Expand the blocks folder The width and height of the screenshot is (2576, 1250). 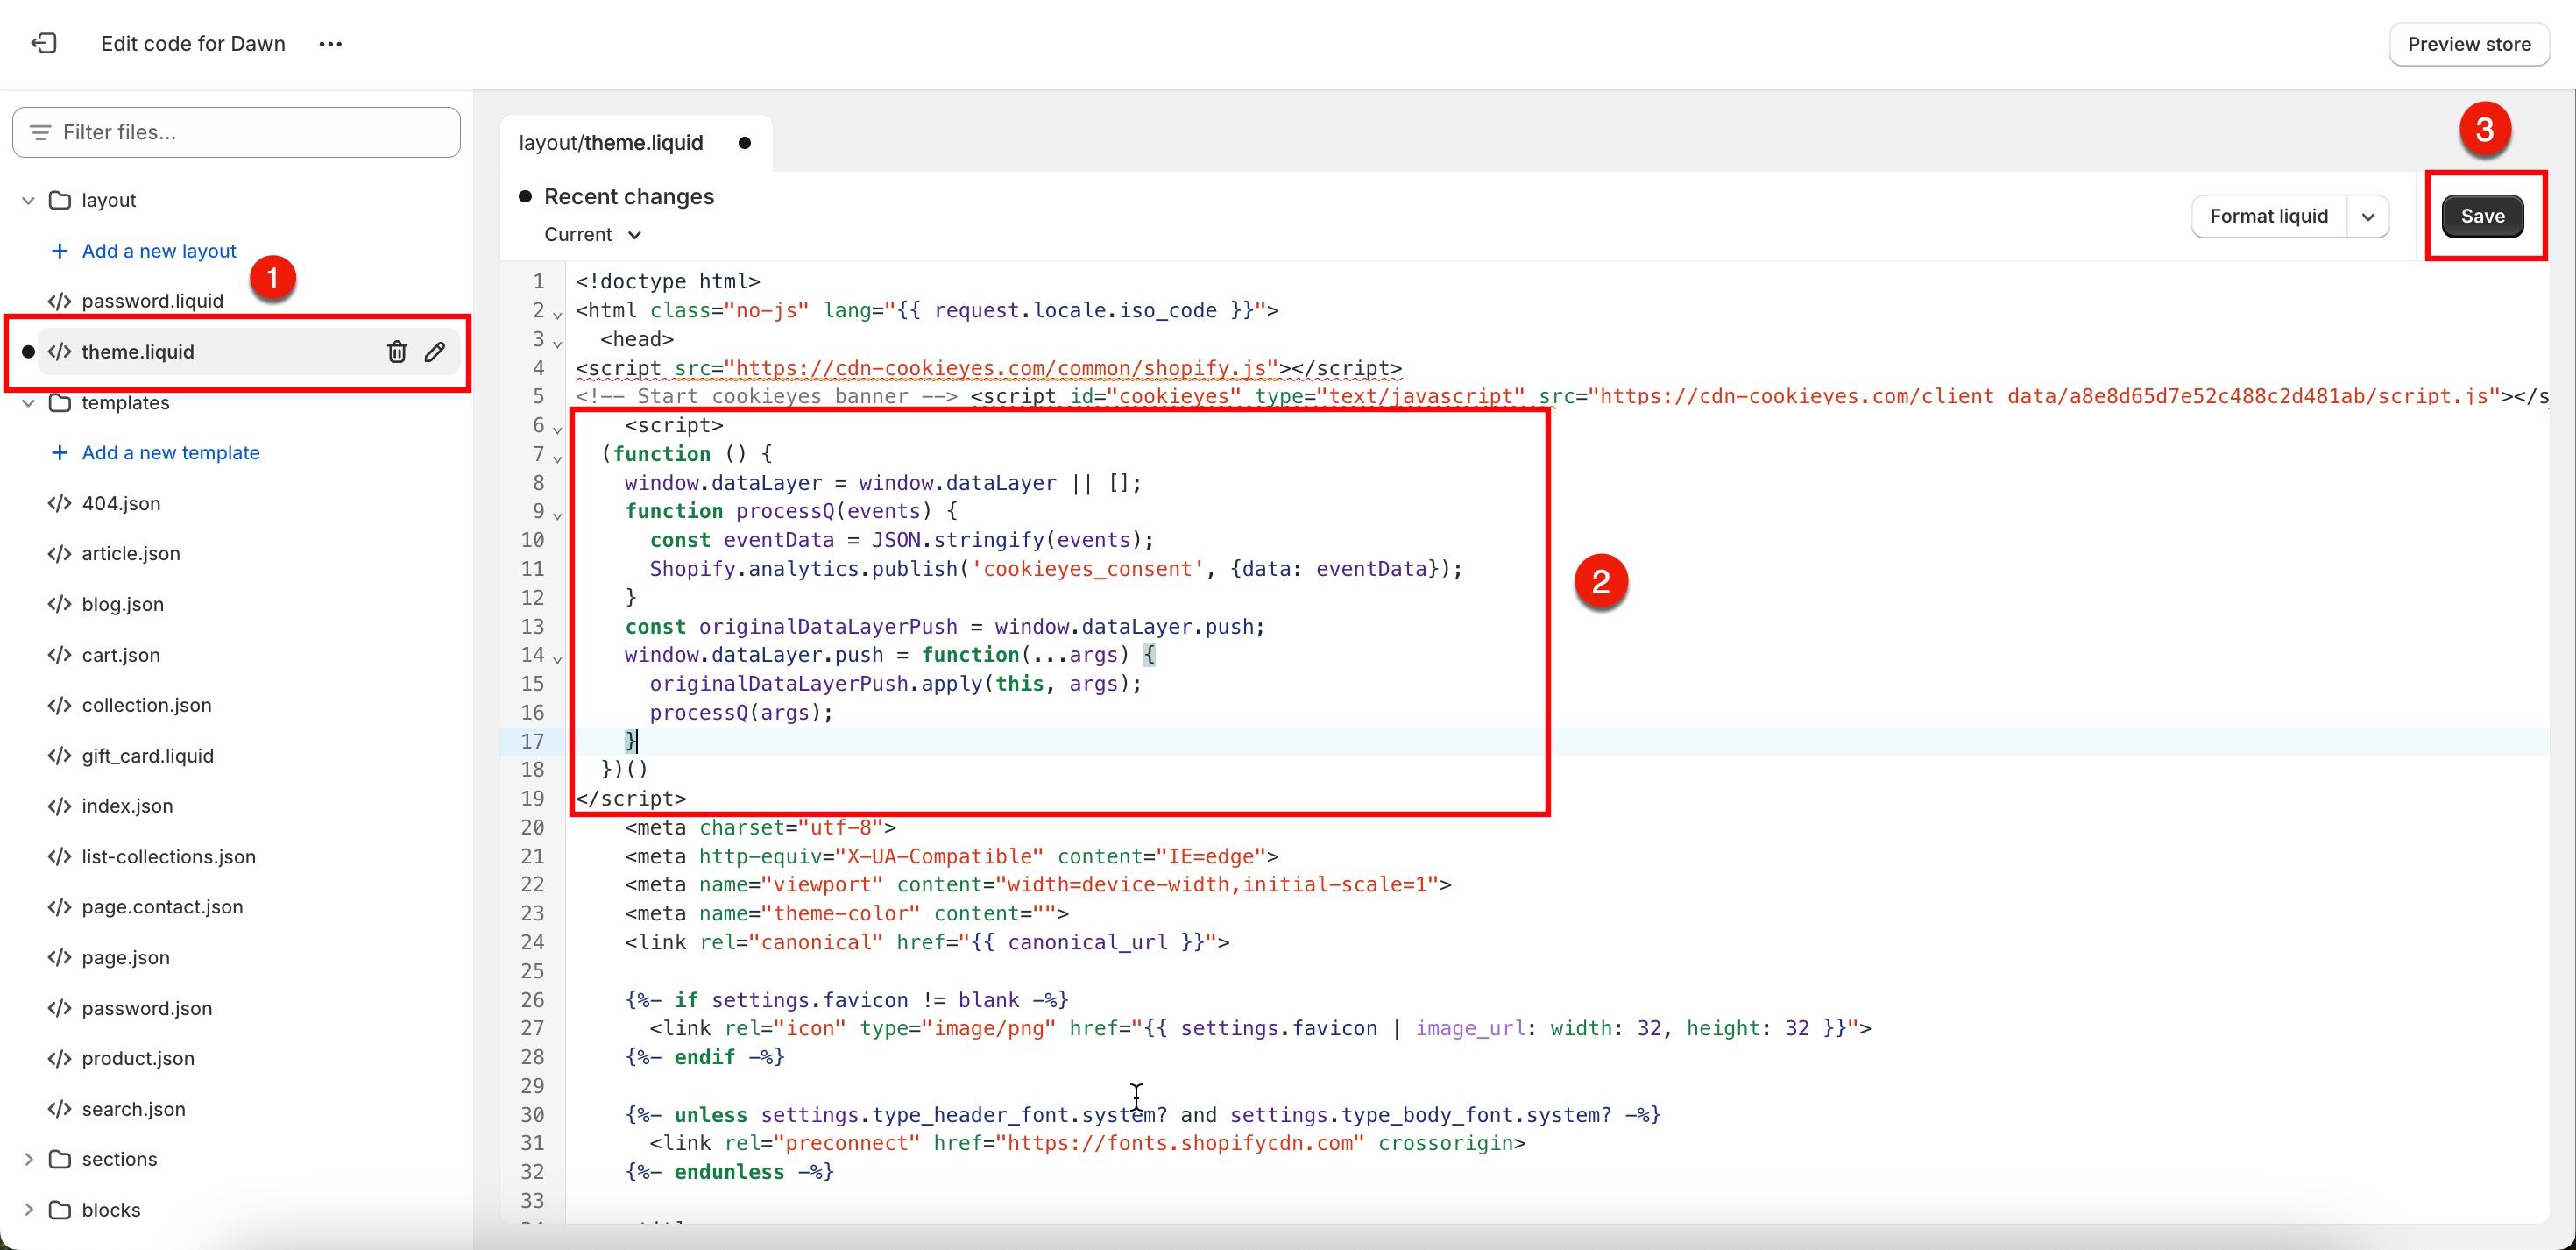tap(28, 1210)
